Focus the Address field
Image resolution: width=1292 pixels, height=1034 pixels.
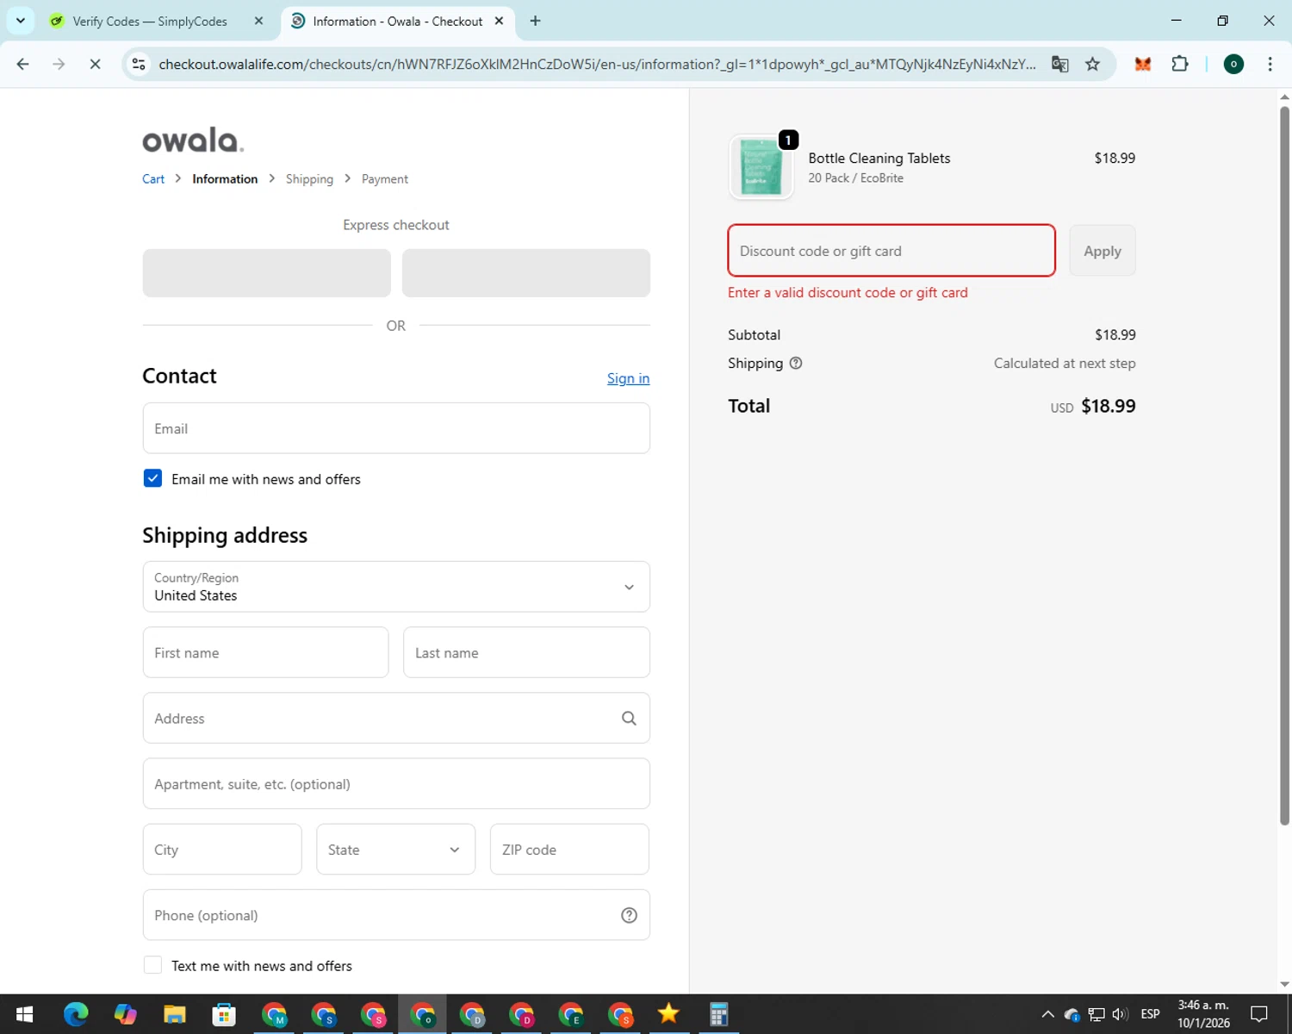coord(396,719)
